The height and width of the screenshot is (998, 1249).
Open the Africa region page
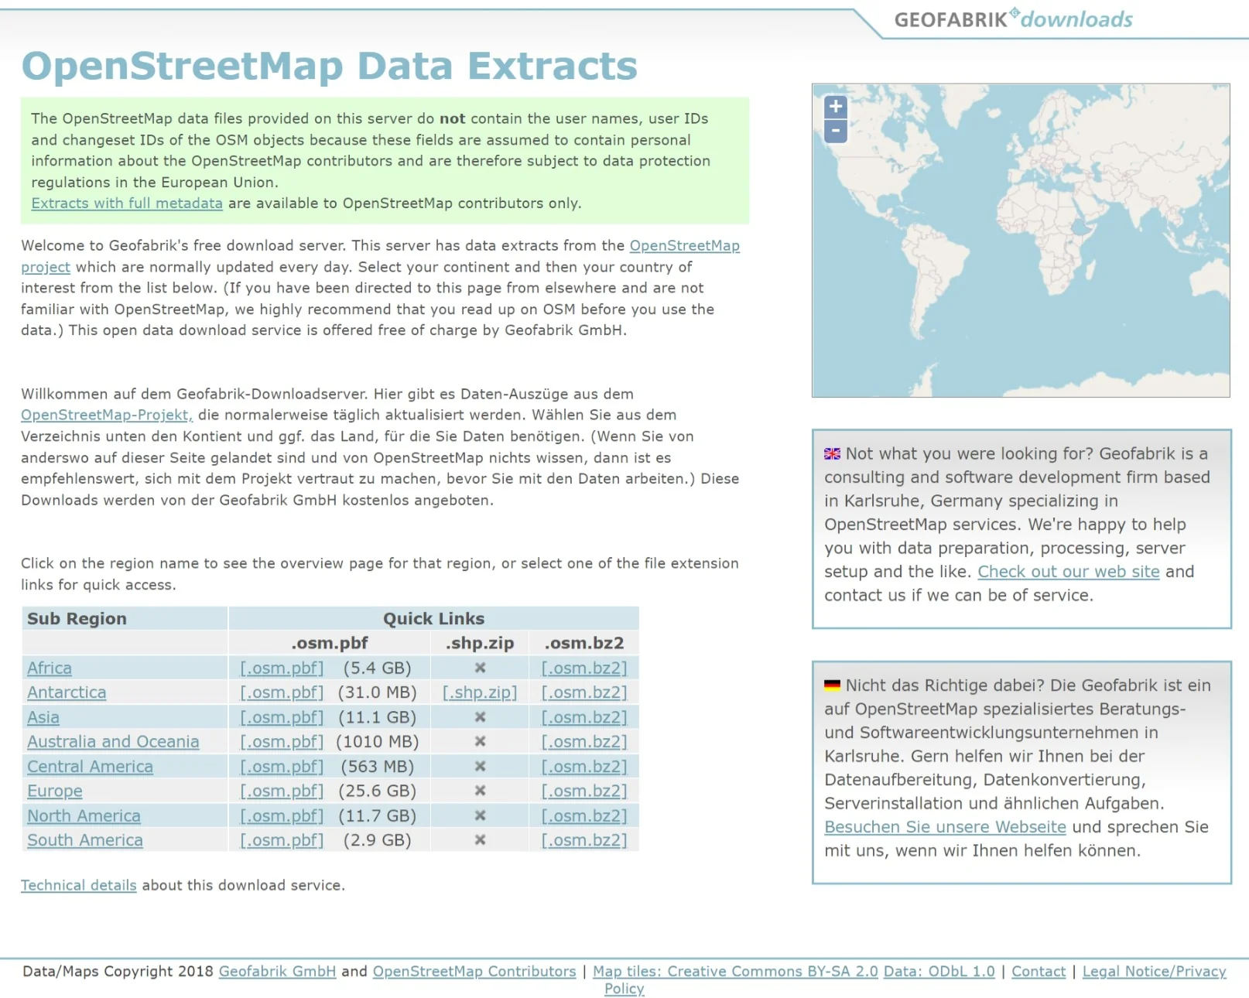click(50, 668)
